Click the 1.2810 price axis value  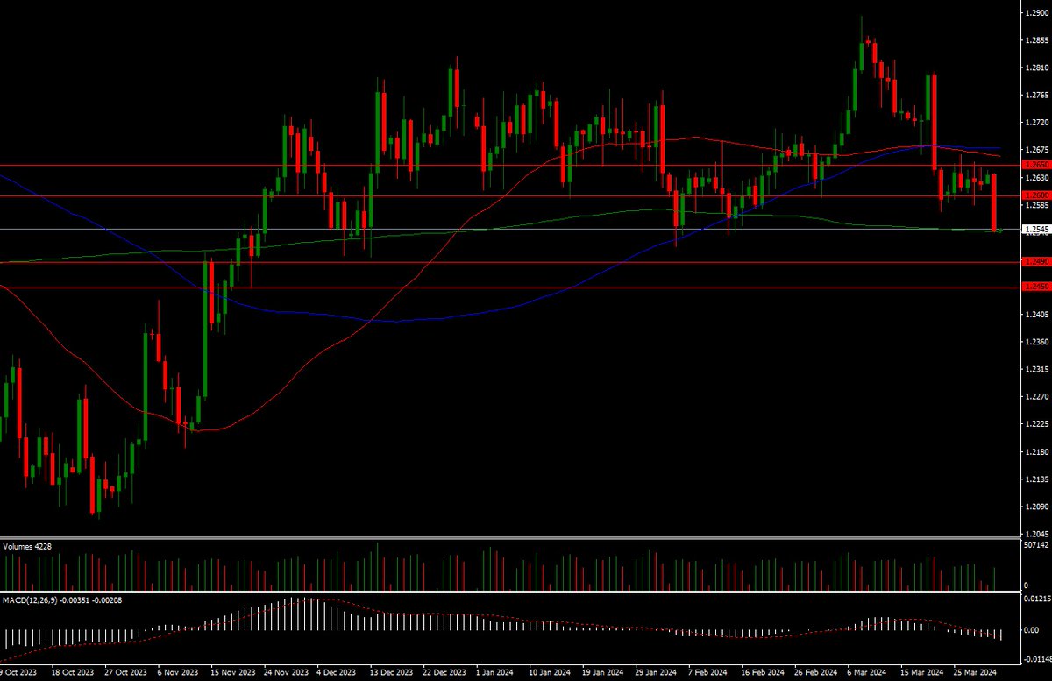tap(1037, 68)
